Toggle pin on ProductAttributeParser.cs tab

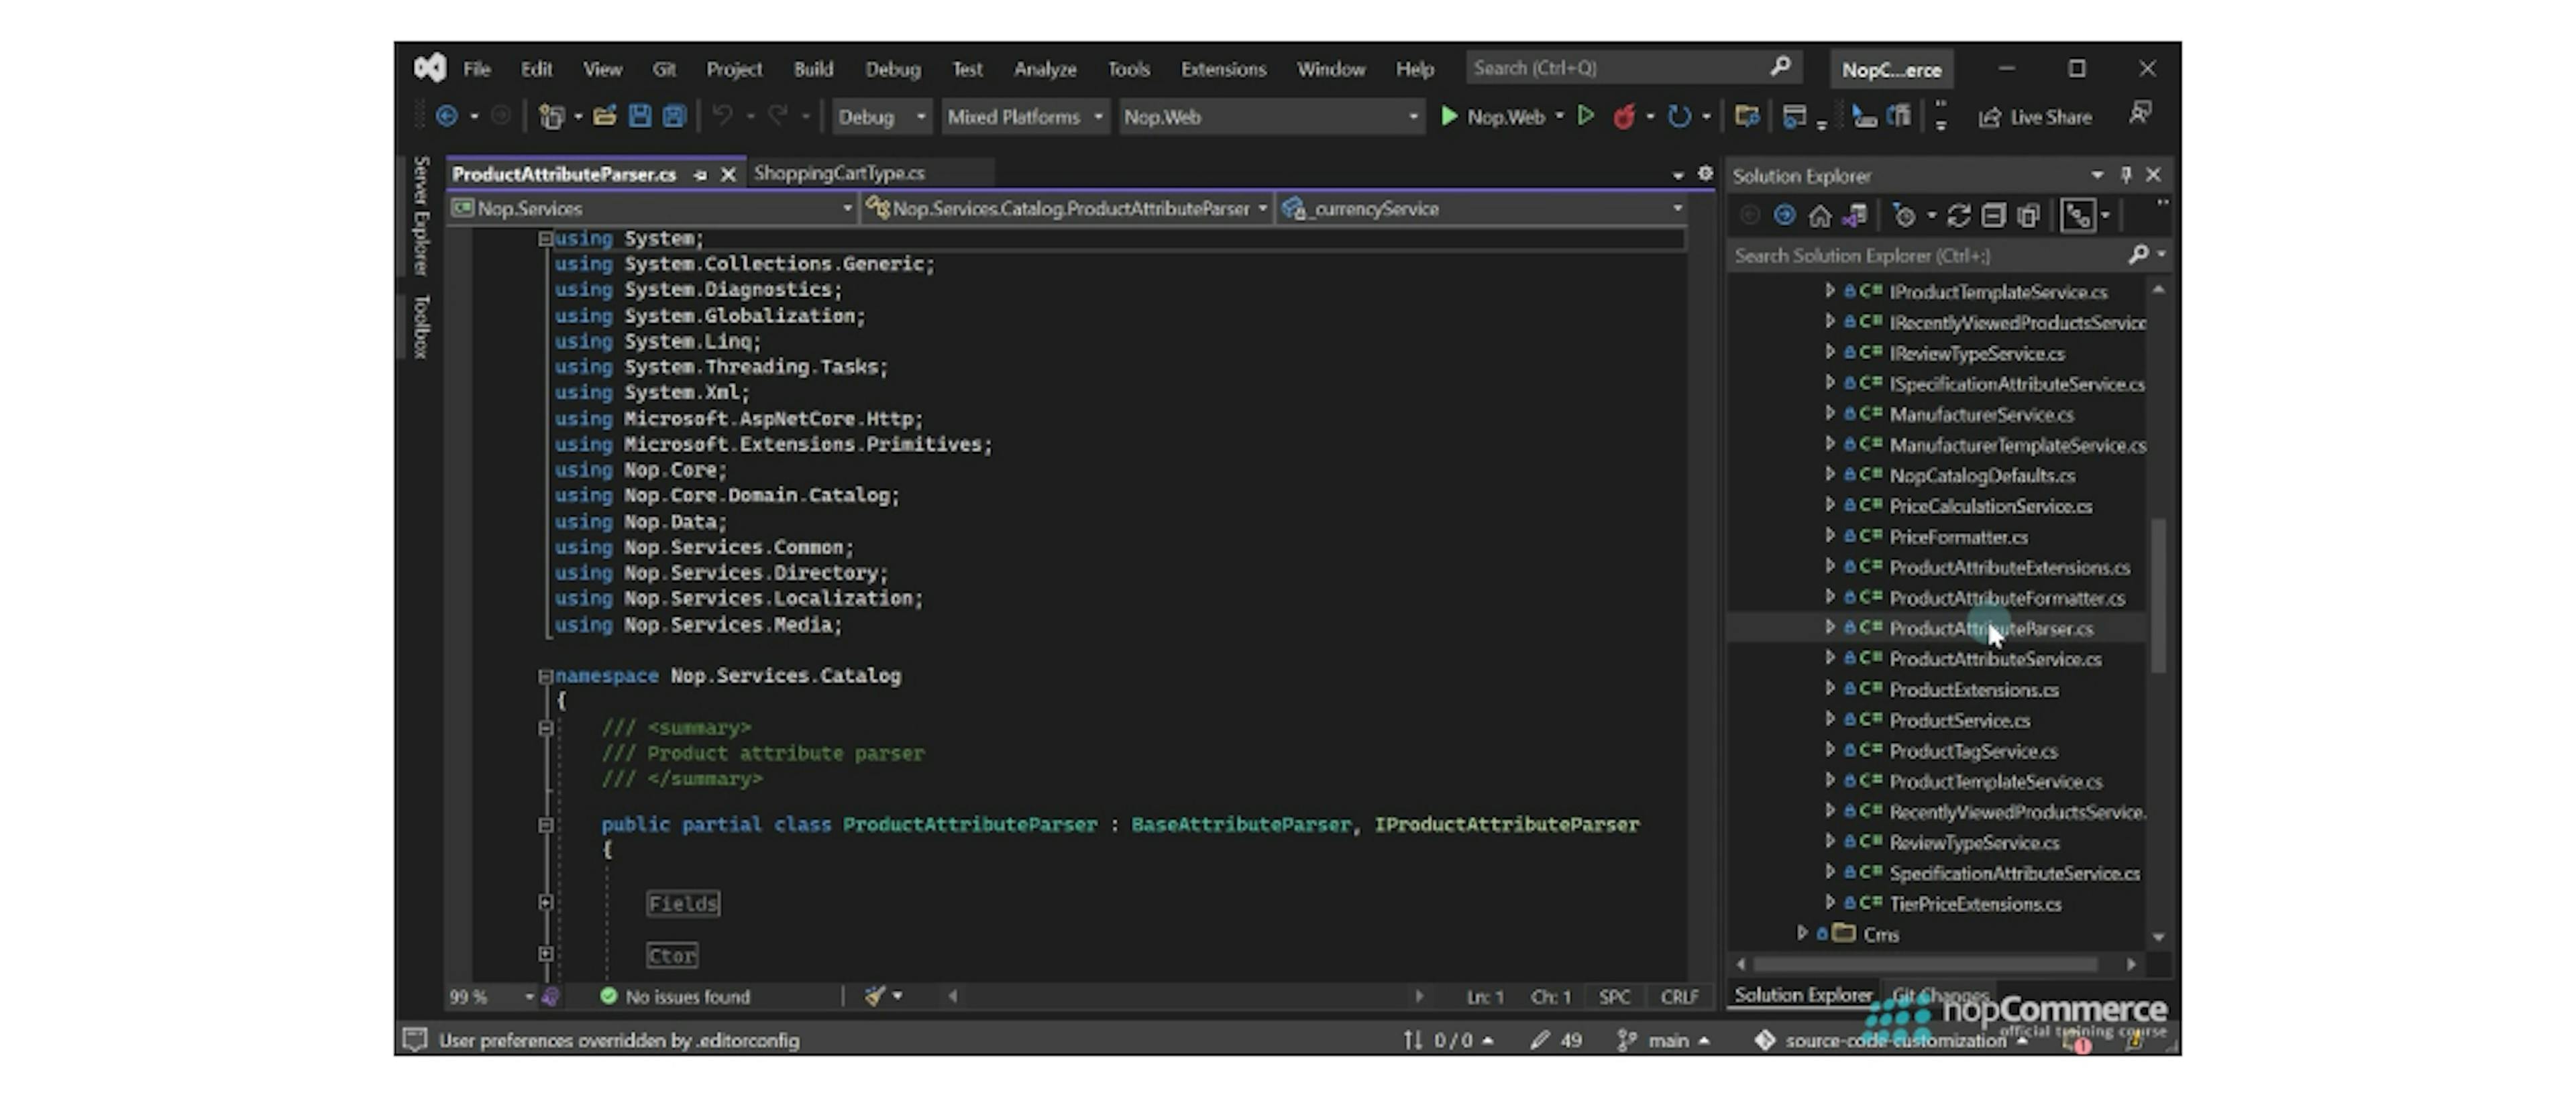coord(700,174)
